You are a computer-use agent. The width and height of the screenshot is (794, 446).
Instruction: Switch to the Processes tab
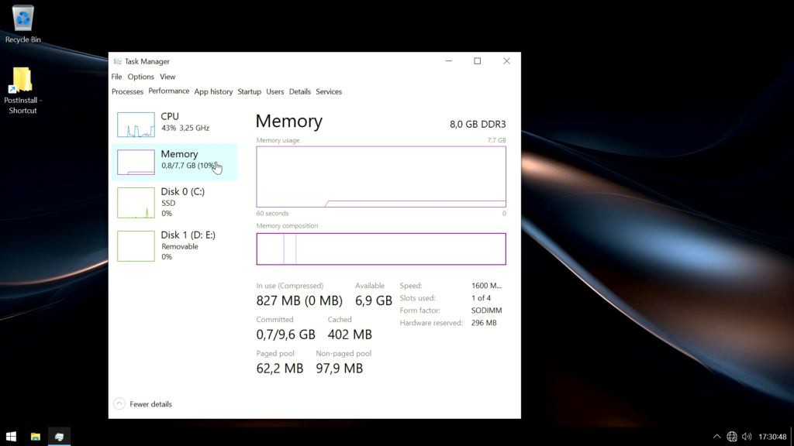click(127, 91)
